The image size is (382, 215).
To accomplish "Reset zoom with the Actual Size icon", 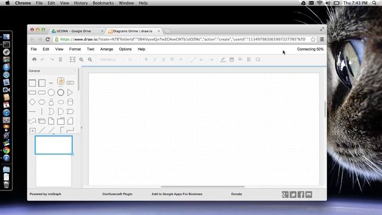I will tap(72, 60).
